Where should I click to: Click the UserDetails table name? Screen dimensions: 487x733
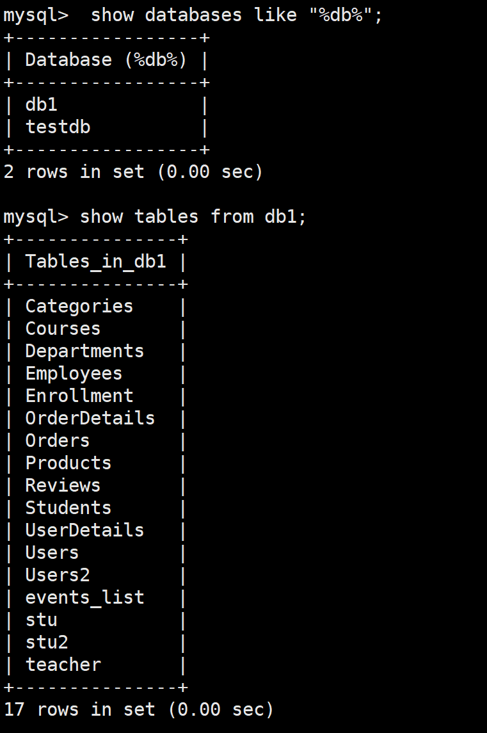coord(84,530)
